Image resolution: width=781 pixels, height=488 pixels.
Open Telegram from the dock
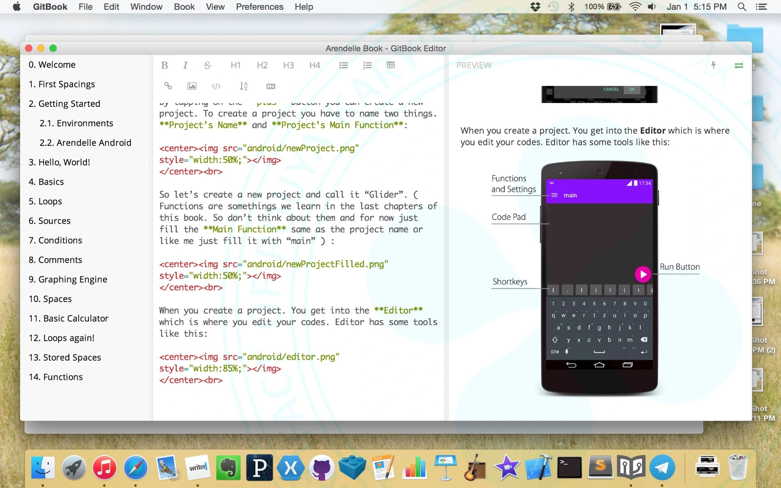coord(662,468)
